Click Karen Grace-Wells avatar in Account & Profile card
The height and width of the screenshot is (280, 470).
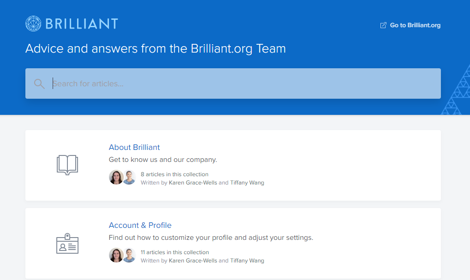pos(116,255)
